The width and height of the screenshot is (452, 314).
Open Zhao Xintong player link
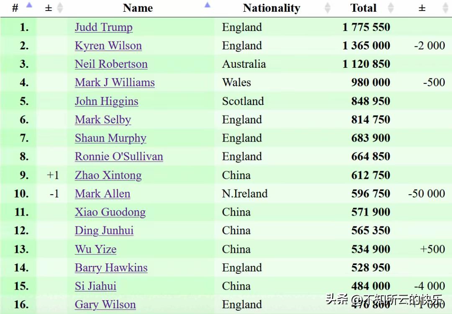point(108,175)
